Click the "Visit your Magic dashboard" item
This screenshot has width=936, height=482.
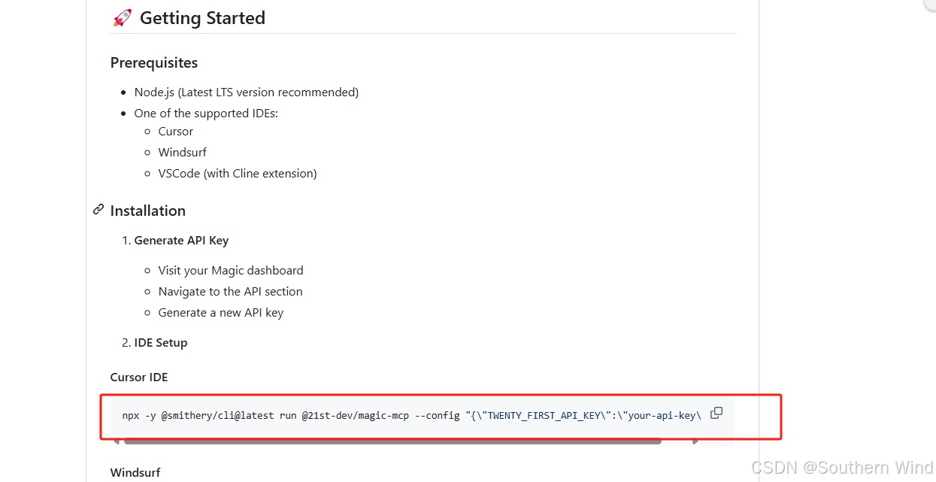231,270
